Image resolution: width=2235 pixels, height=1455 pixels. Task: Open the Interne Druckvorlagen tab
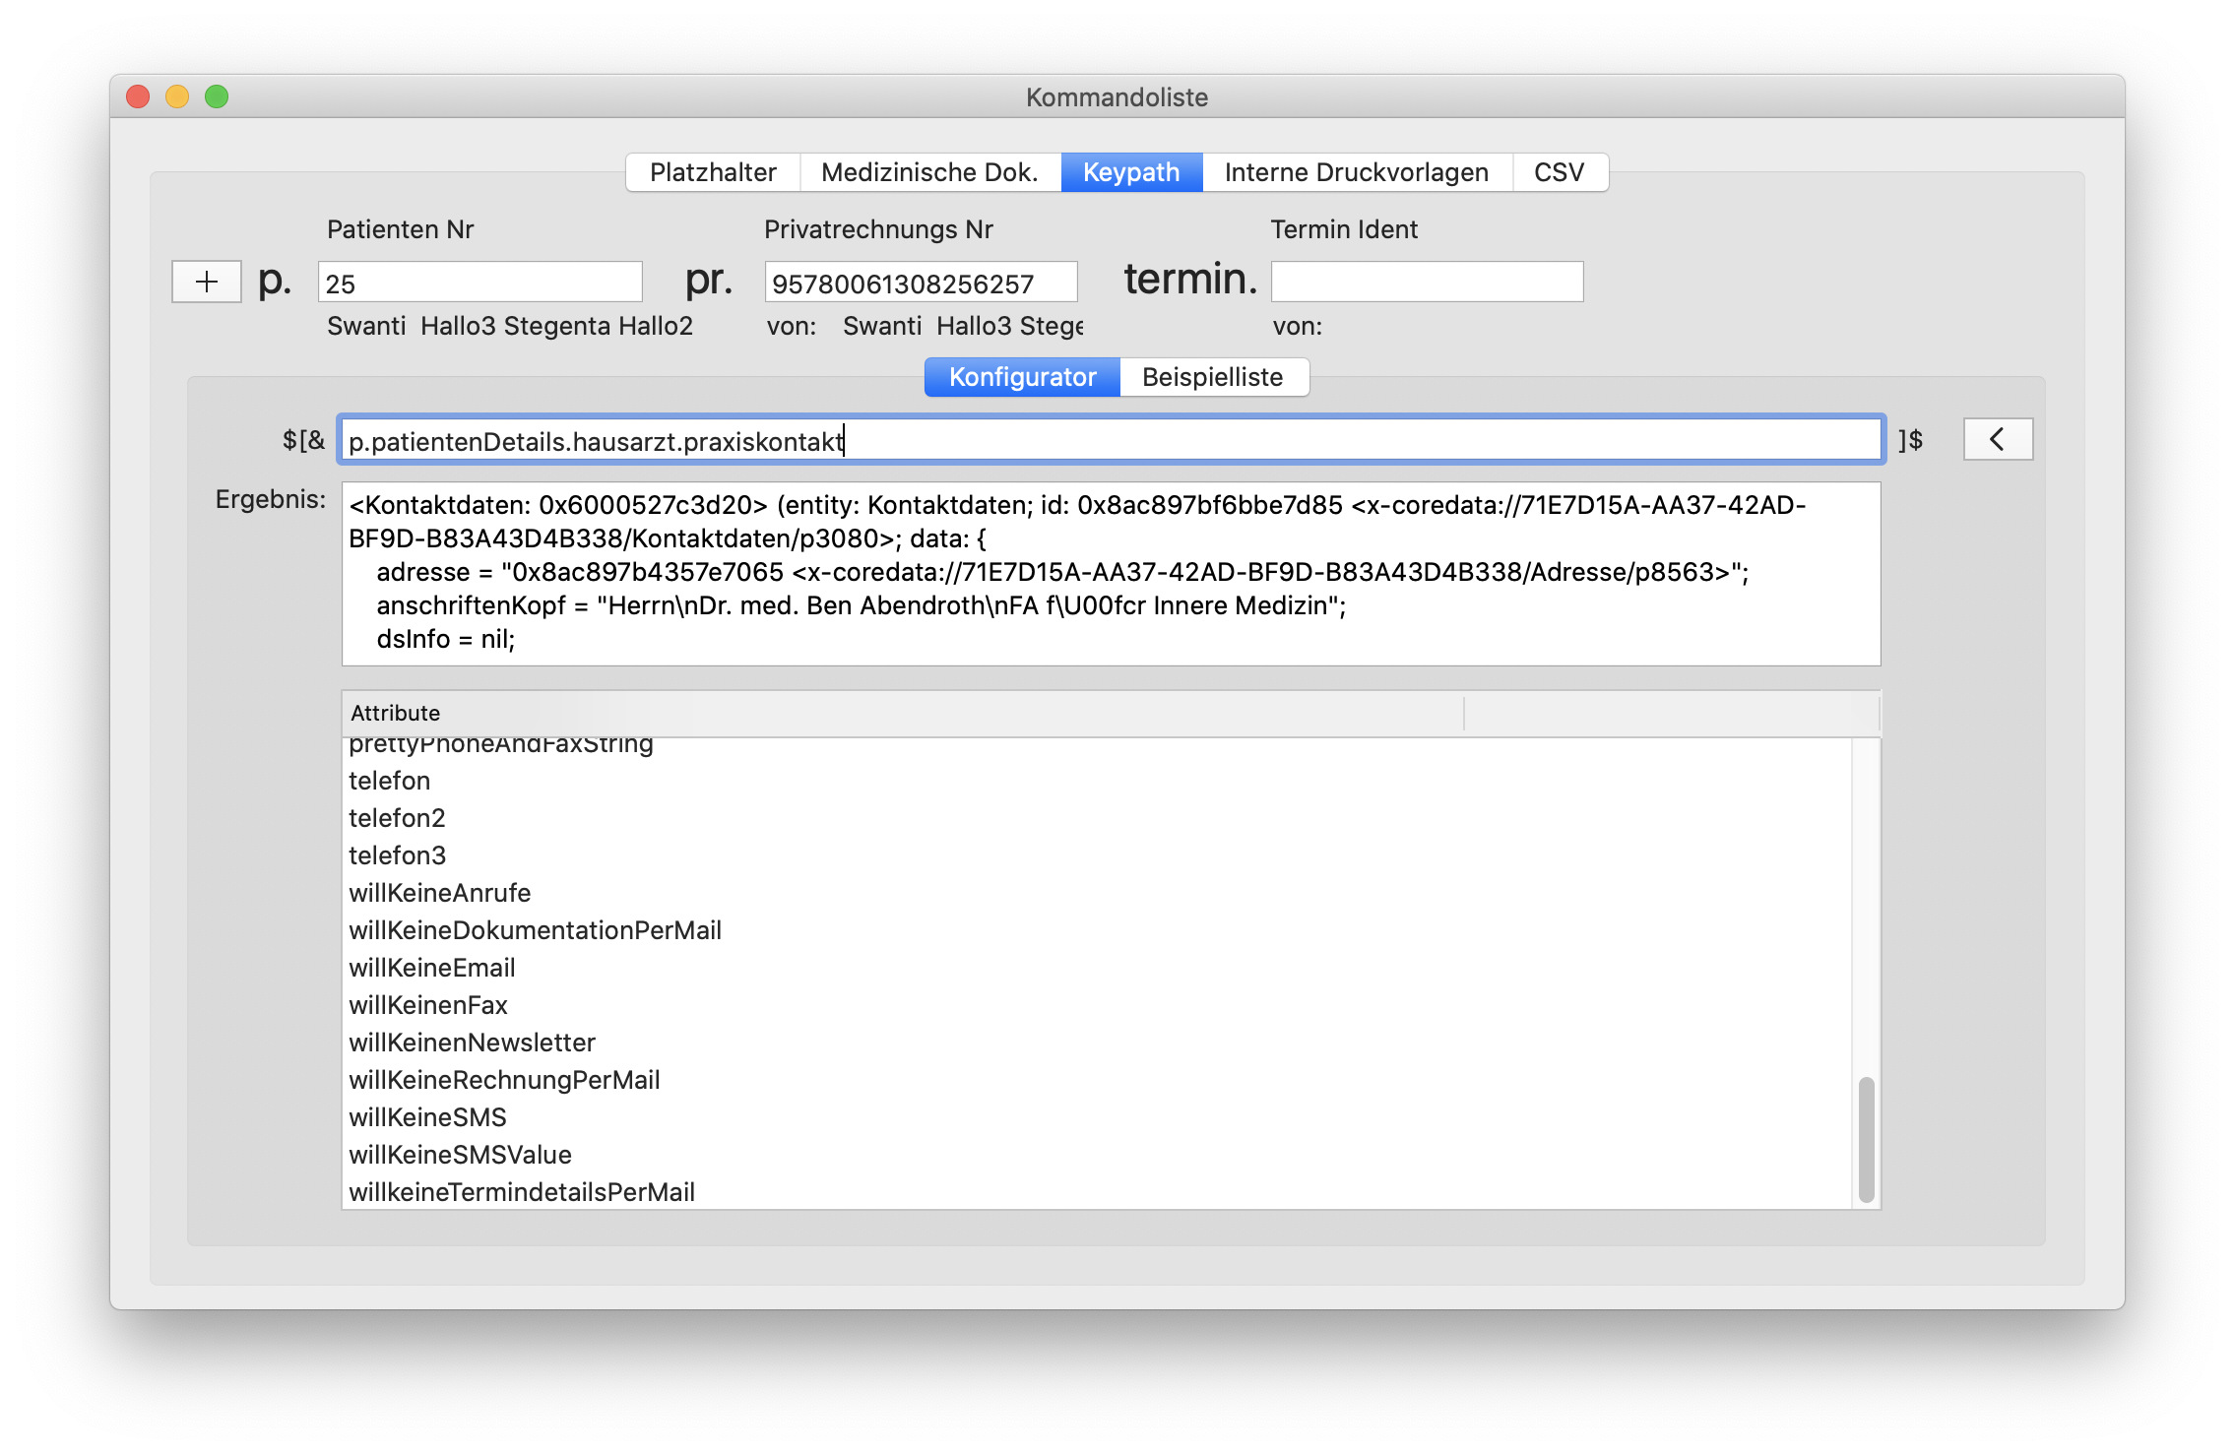pos(1356,172)
